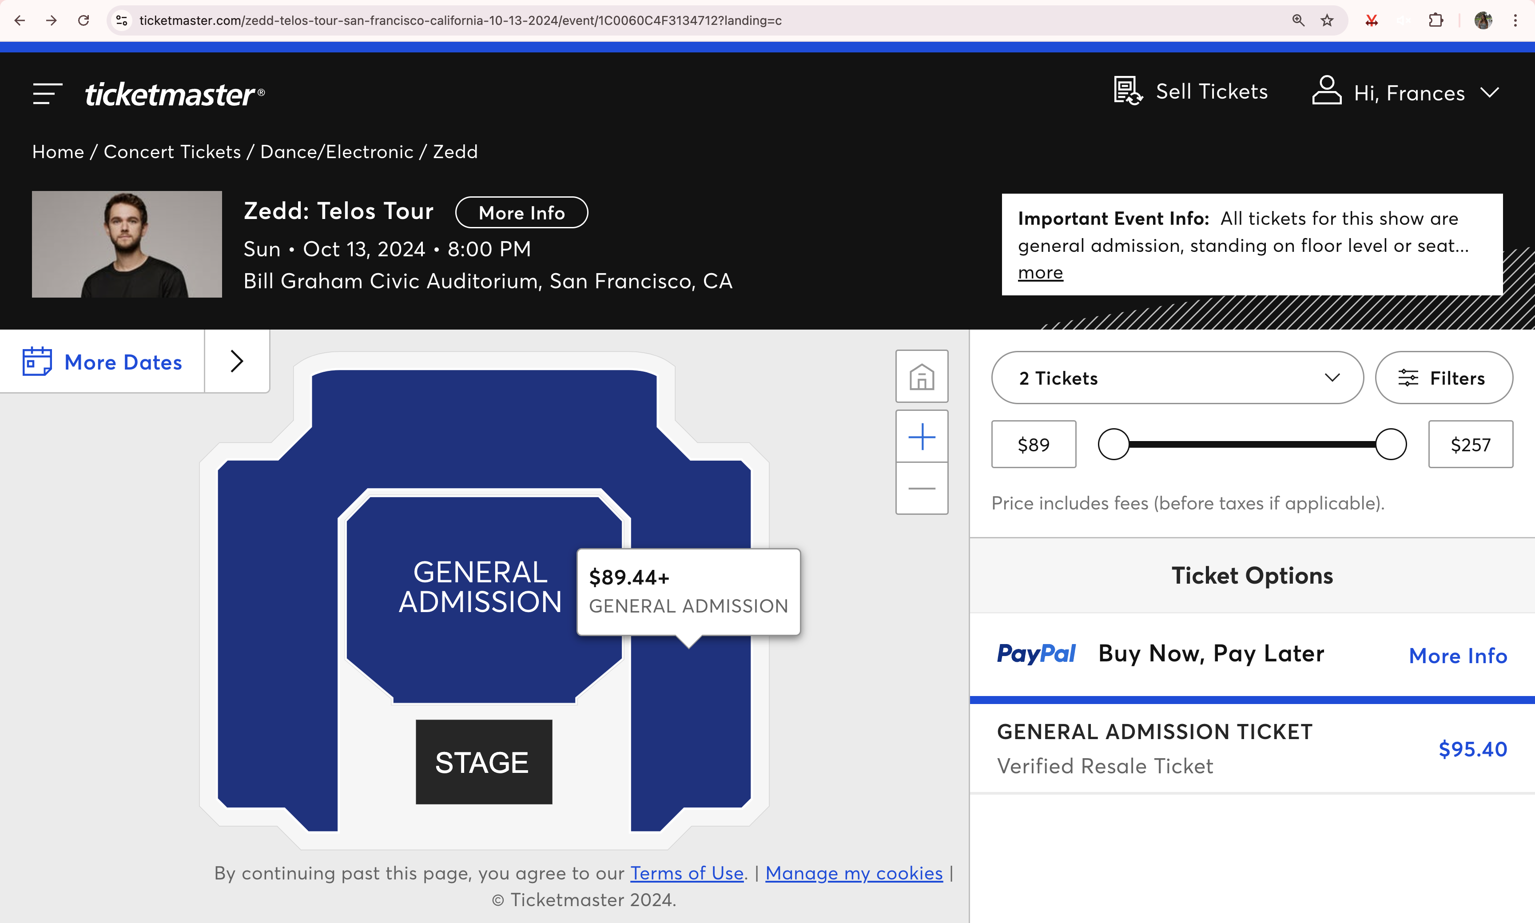Open the Chrome profile avatar

click(1483, 20)
